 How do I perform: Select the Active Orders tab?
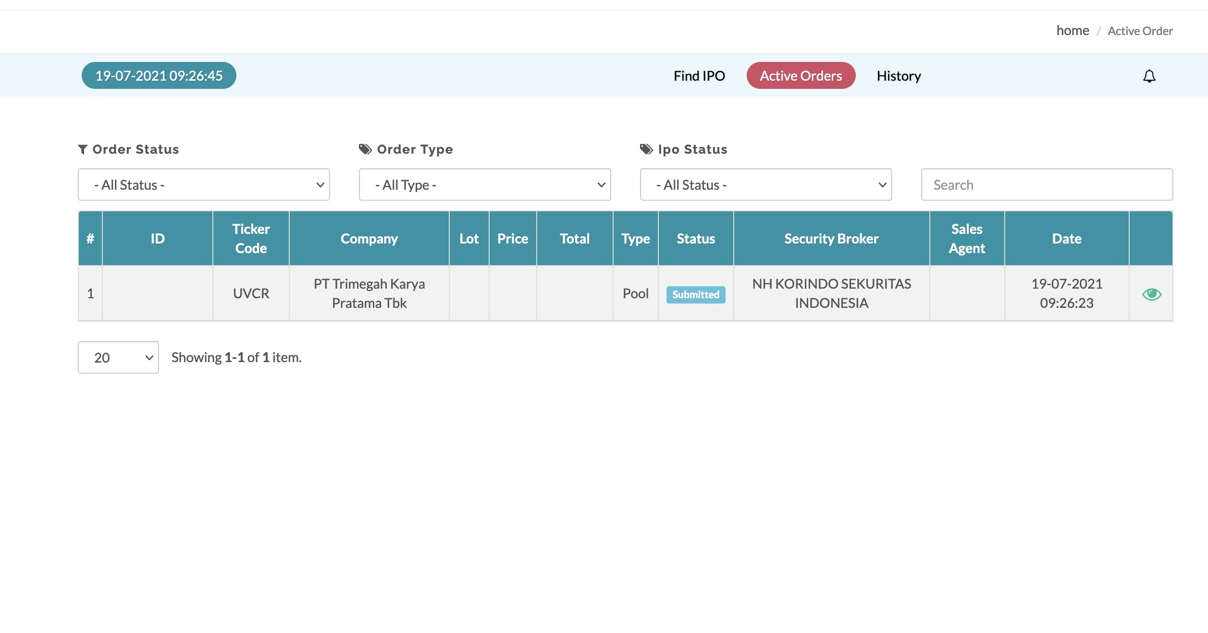[801, 76]
